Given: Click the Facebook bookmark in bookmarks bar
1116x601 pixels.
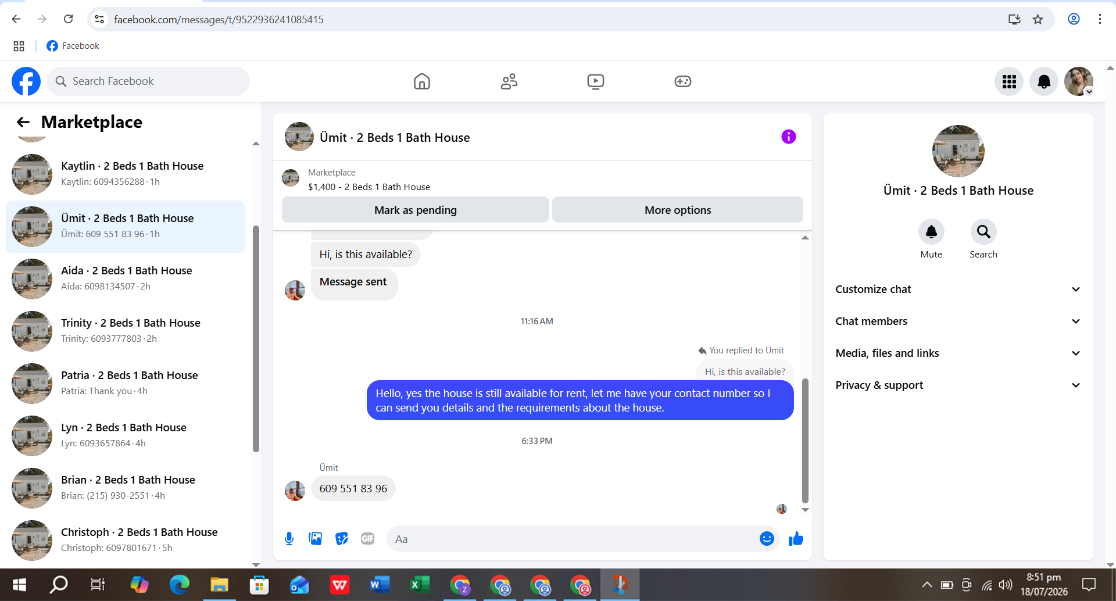Looking at the screenshot, I should pos(73,46).
